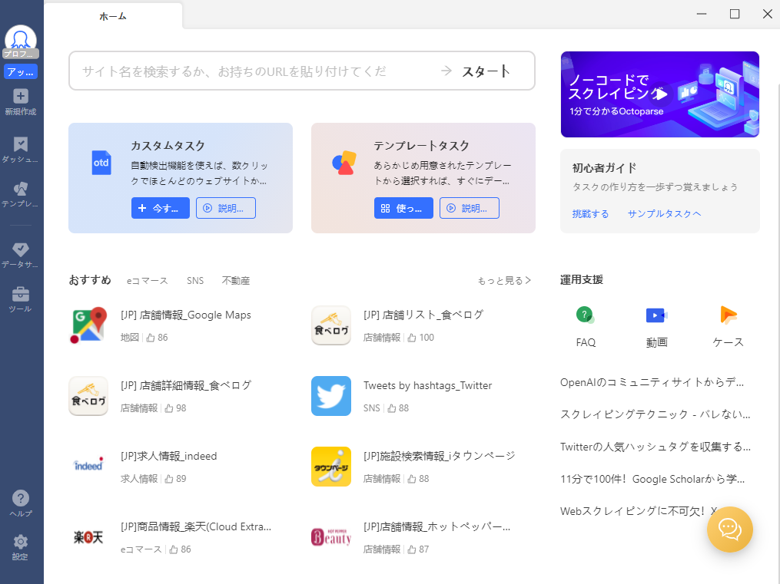
Task: Expand もっと見る to see more templates
Action: 504,281
